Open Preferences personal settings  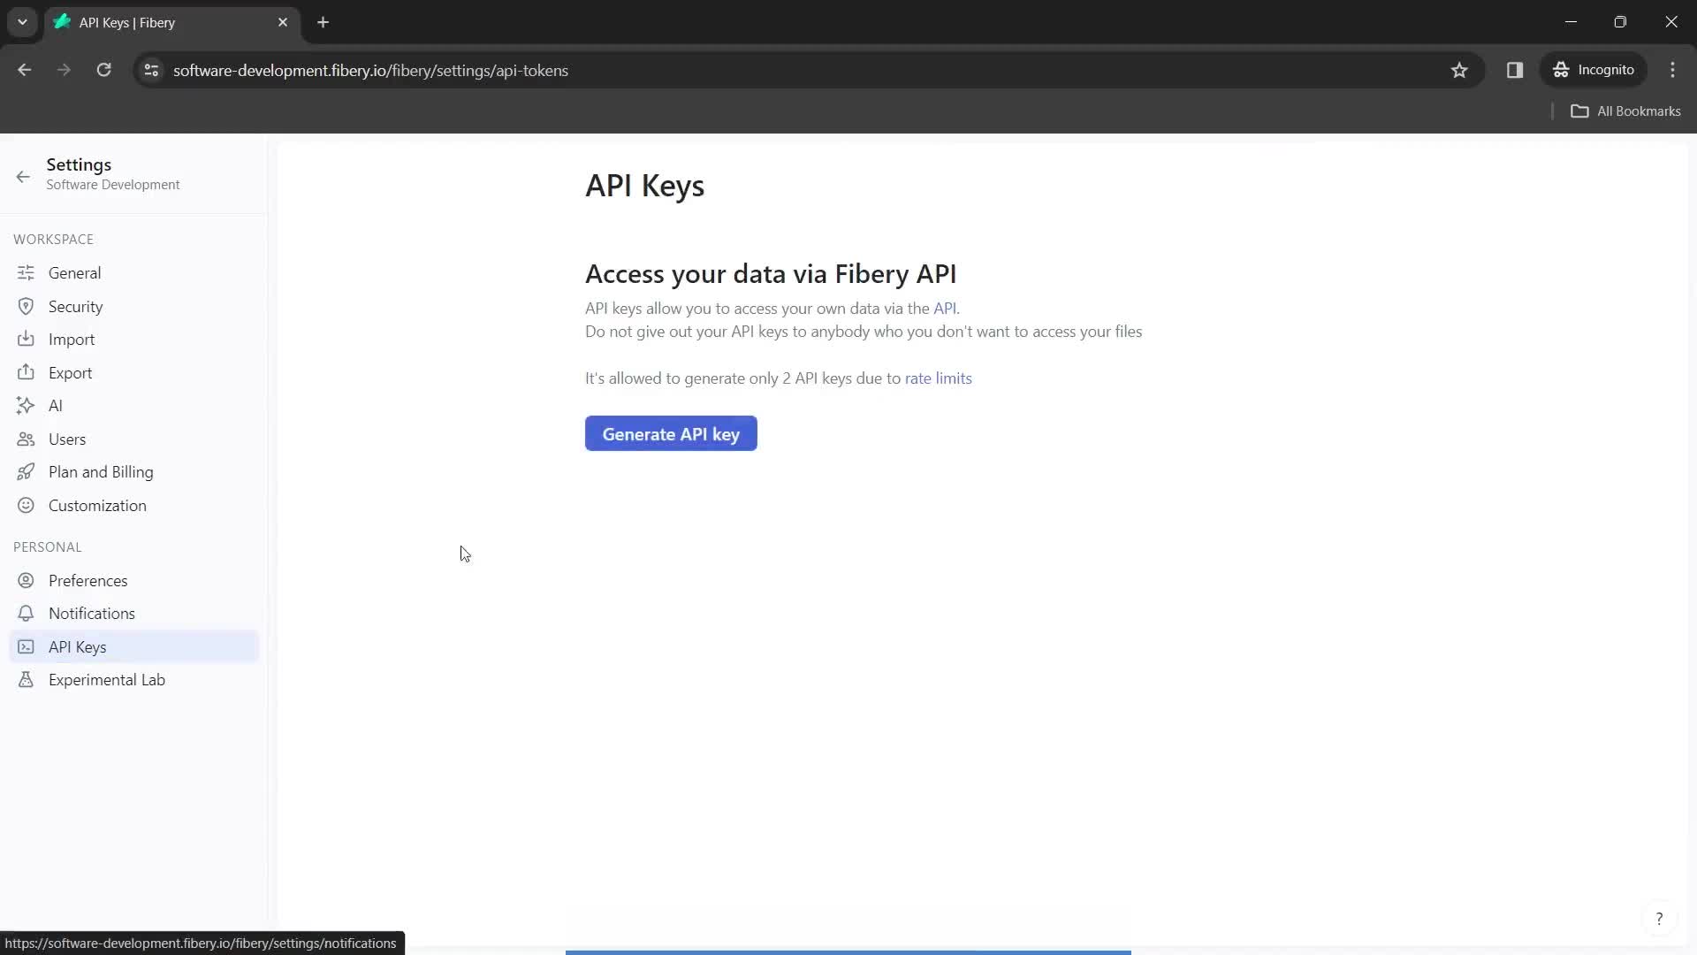click(88, 581)
